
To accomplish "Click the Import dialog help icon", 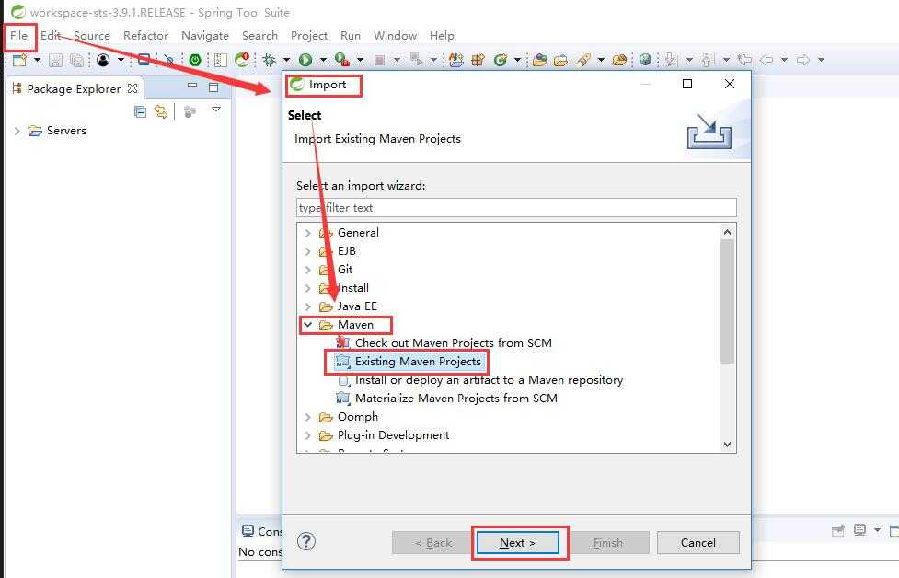I will [x=306, y=541].
